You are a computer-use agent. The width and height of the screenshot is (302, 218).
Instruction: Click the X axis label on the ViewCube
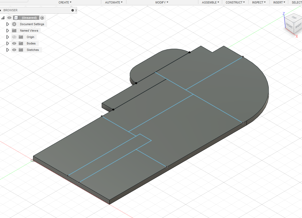(297, 36)
